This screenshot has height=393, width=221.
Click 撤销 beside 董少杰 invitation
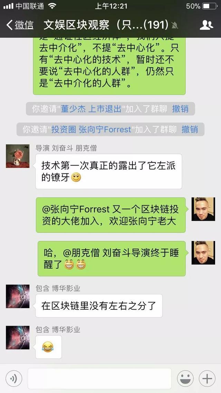coord(180,109)
